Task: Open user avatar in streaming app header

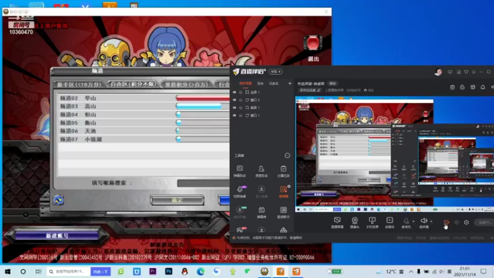Action: pos(438,72)
